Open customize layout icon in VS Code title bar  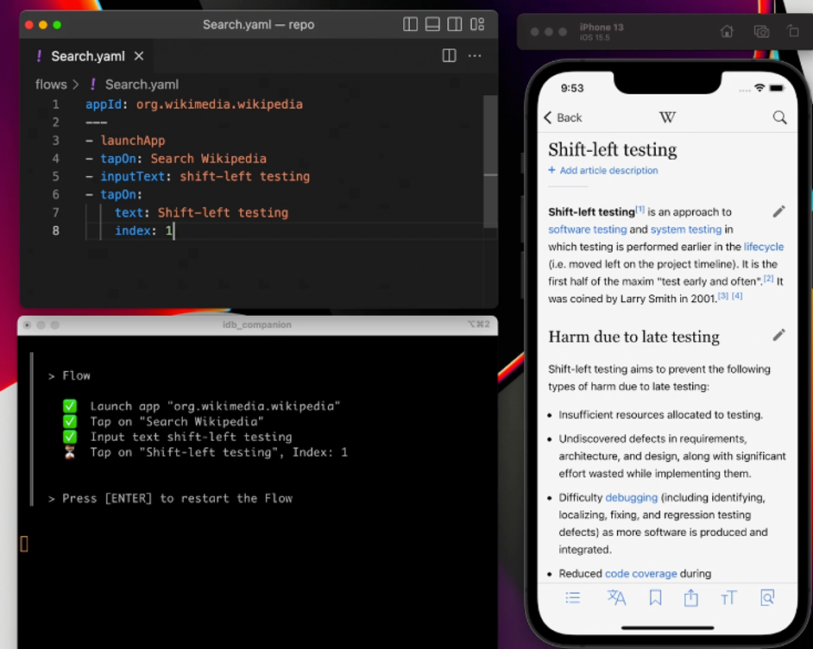(x=477, y=24)
